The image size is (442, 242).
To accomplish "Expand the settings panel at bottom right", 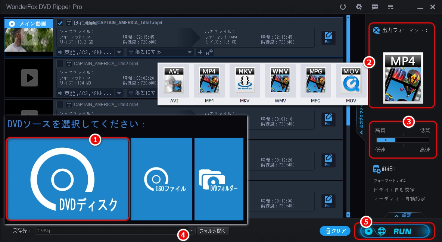I will coord(403,215).
